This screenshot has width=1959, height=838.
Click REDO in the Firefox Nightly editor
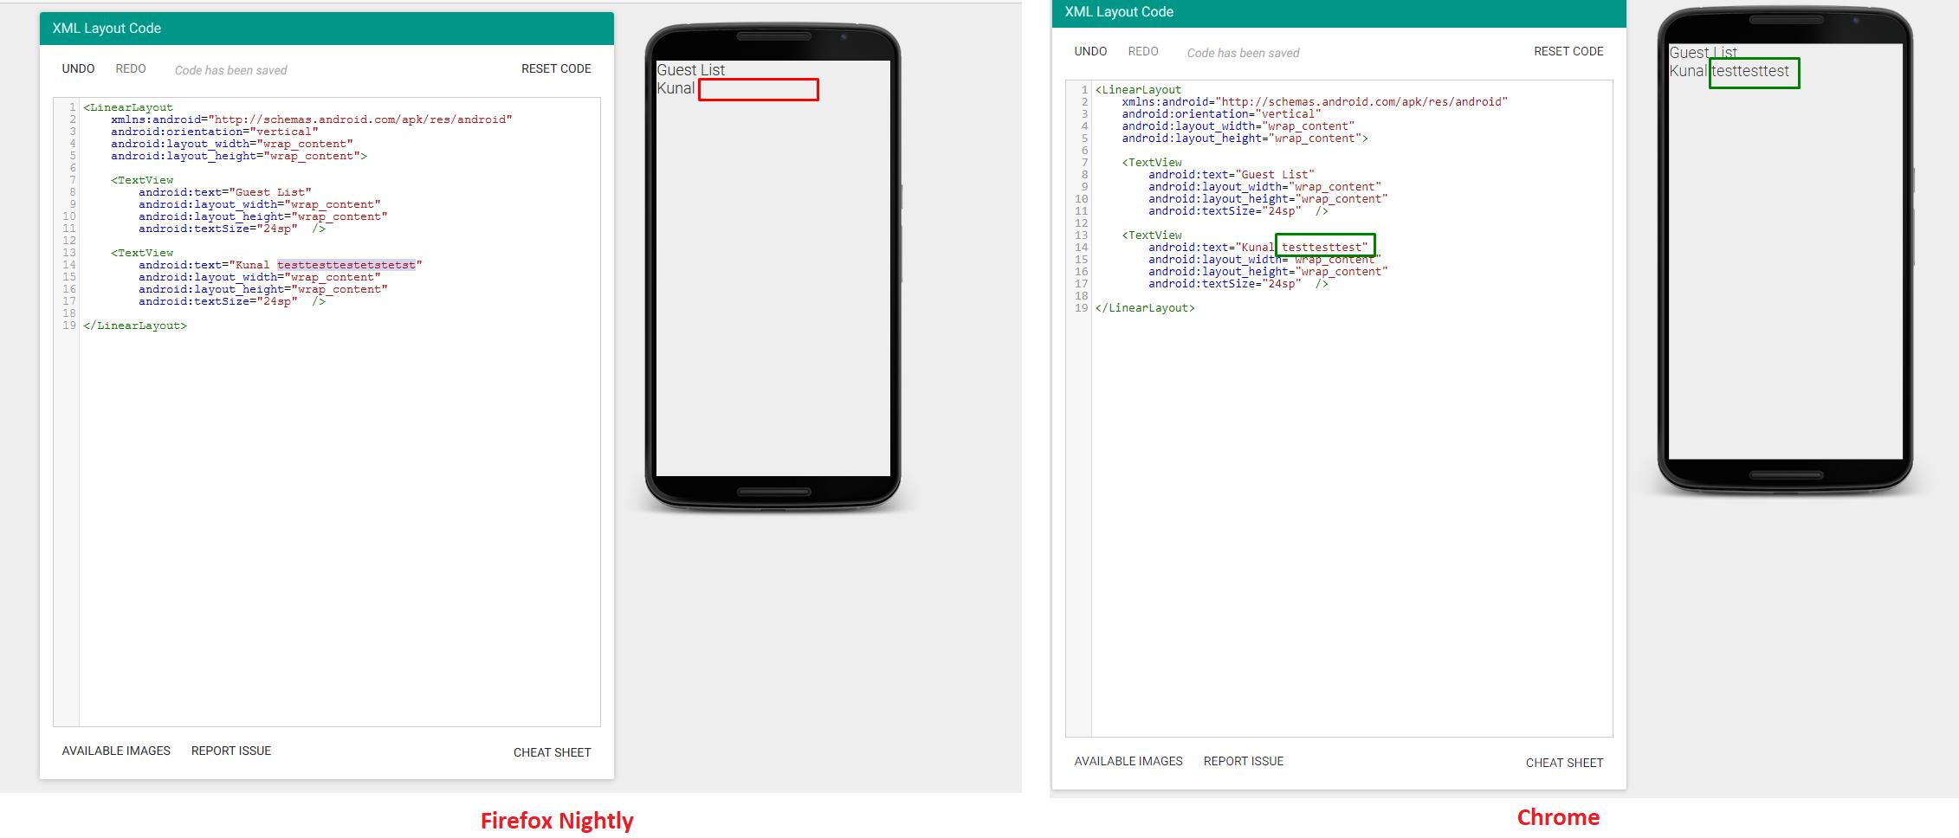[x=131, y=69]
